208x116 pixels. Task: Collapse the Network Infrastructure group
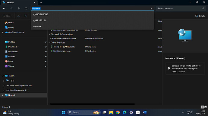click(49, 34)
